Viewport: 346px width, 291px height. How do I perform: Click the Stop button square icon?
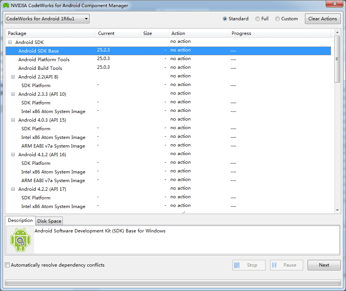237,265
